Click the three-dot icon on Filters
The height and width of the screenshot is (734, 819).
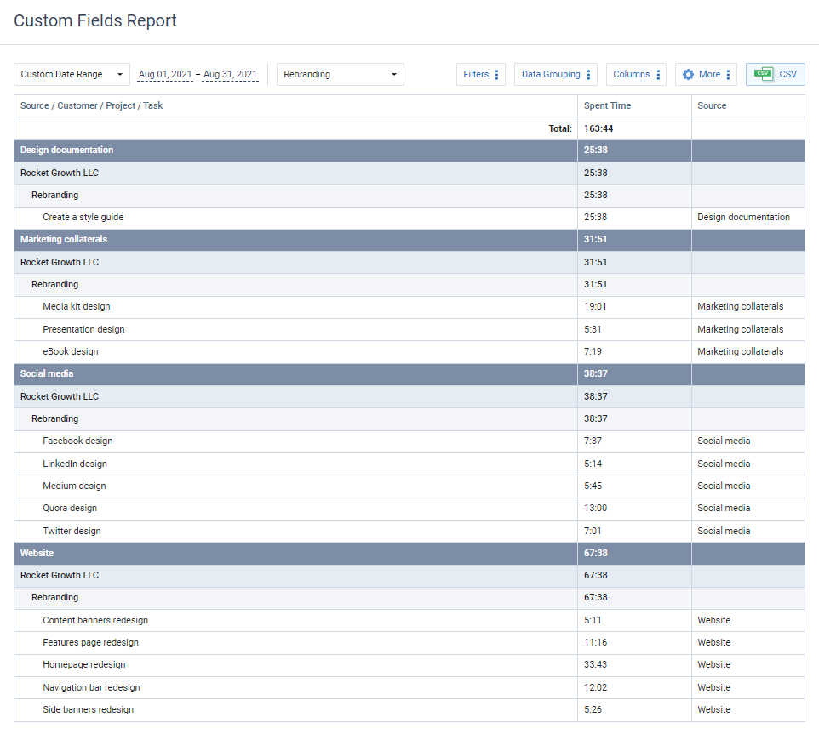[496, 75]
